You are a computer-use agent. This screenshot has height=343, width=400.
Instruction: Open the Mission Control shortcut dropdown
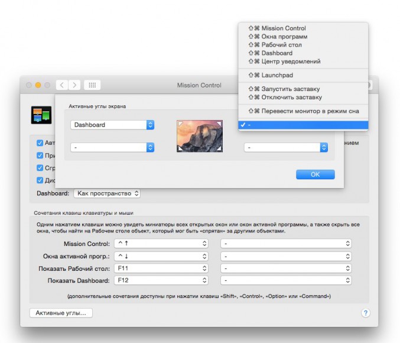(161, 244)
